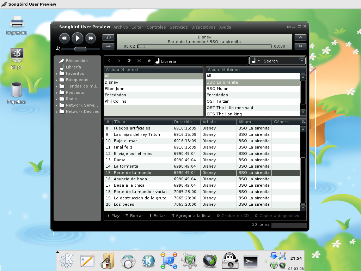Click the Borrar button

click(x=134, y=216)
